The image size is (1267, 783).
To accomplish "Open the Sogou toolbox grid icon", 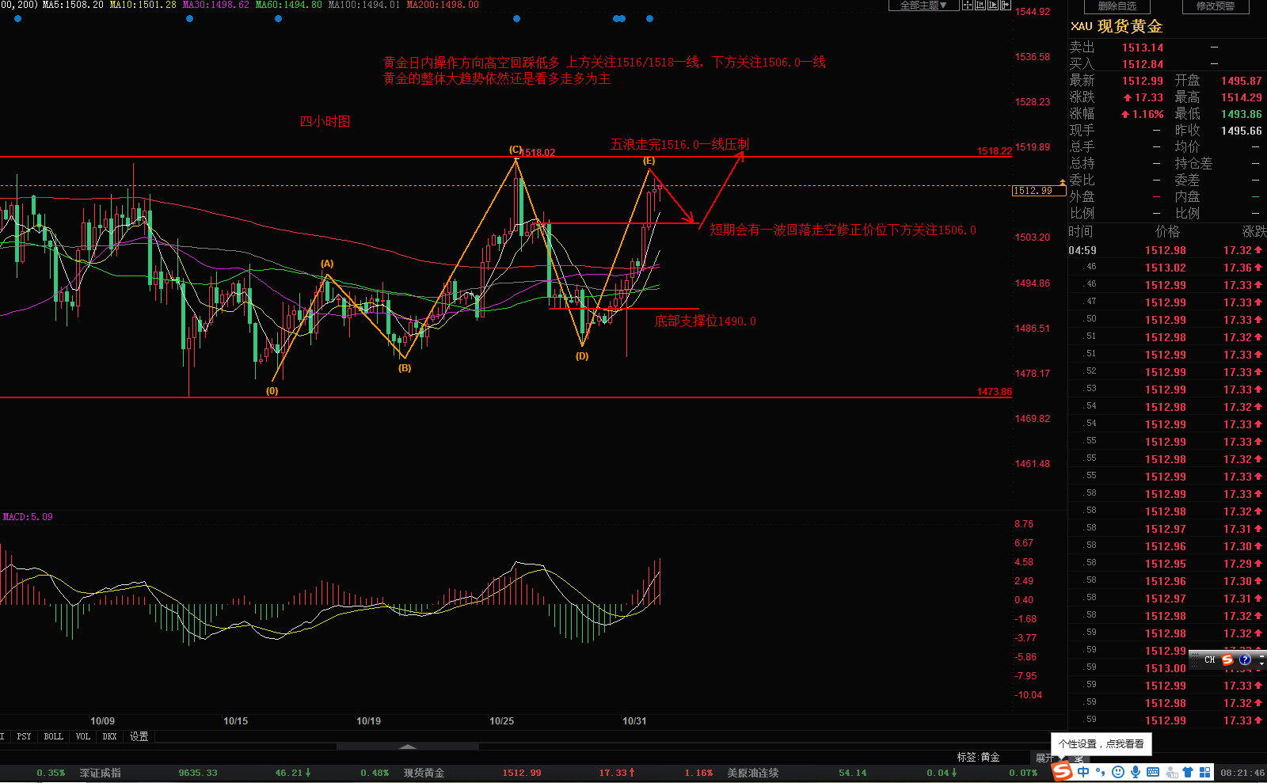I will click(1205, 772).
